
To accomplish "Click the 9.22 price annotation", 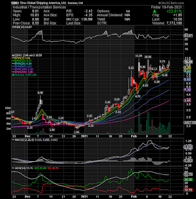I will [131, 68].
